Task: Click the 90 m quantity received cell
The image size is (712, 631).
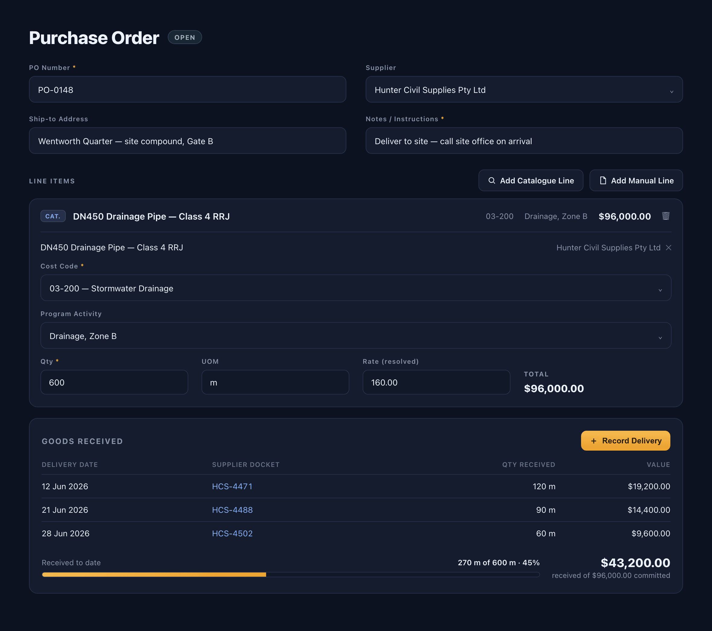Action: pyautogui.click(x=546, y=510)
